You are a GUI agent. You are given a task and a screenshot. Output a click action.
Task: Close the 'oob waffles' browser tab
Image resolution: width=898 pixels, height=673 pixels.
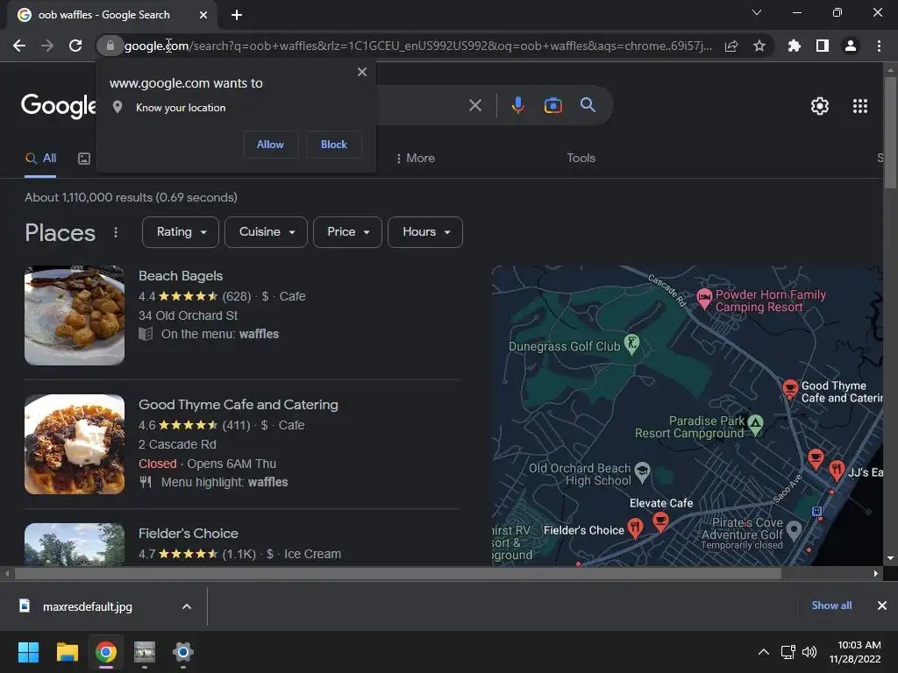pos(203,15)
